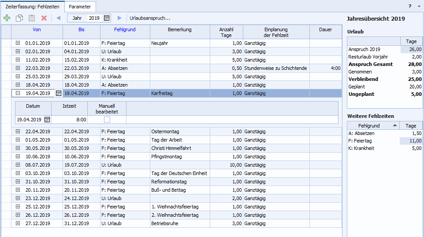Go to next year arrow

pyautogui.click(x=119, y=18)
